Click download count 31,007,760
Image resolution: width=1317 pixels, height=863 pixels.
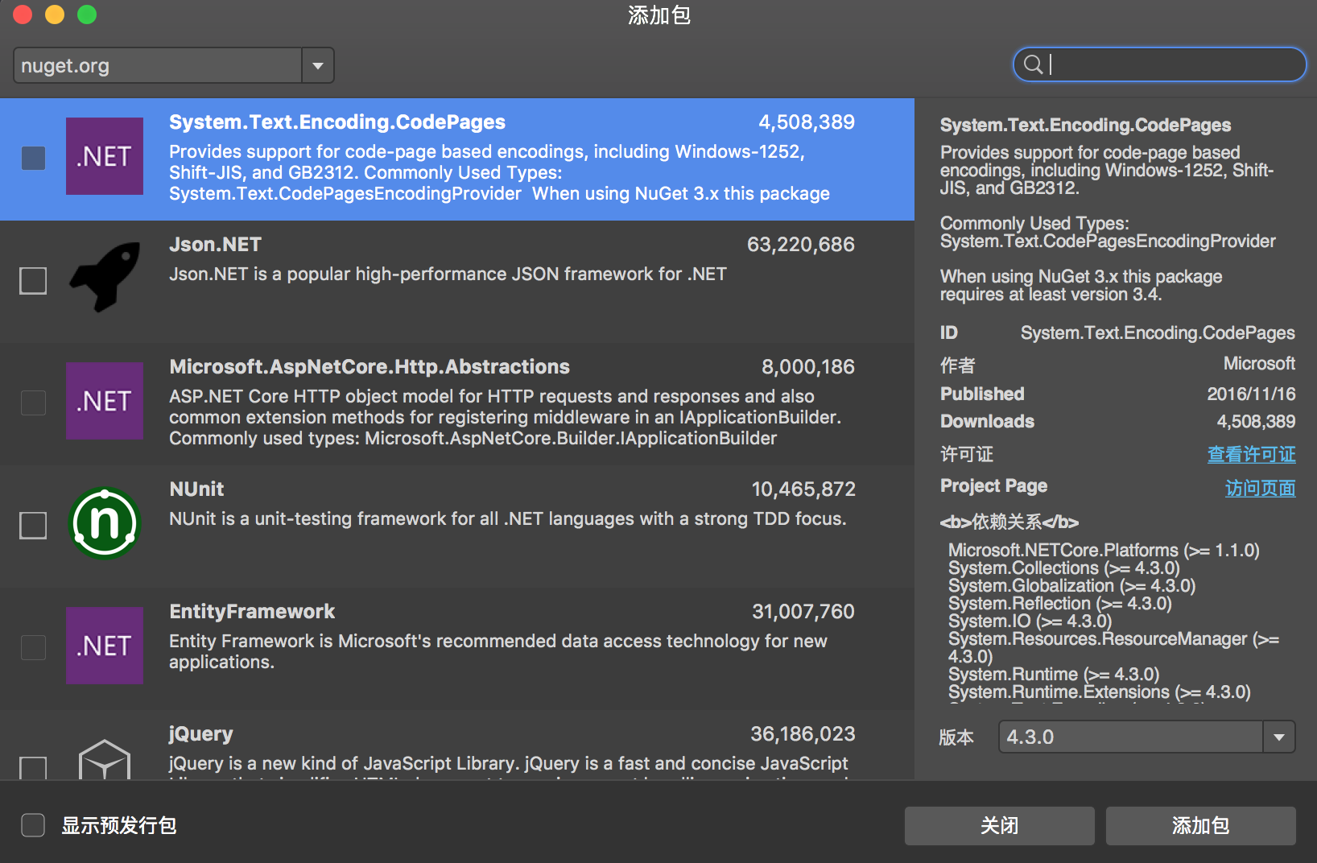[803, 612]
